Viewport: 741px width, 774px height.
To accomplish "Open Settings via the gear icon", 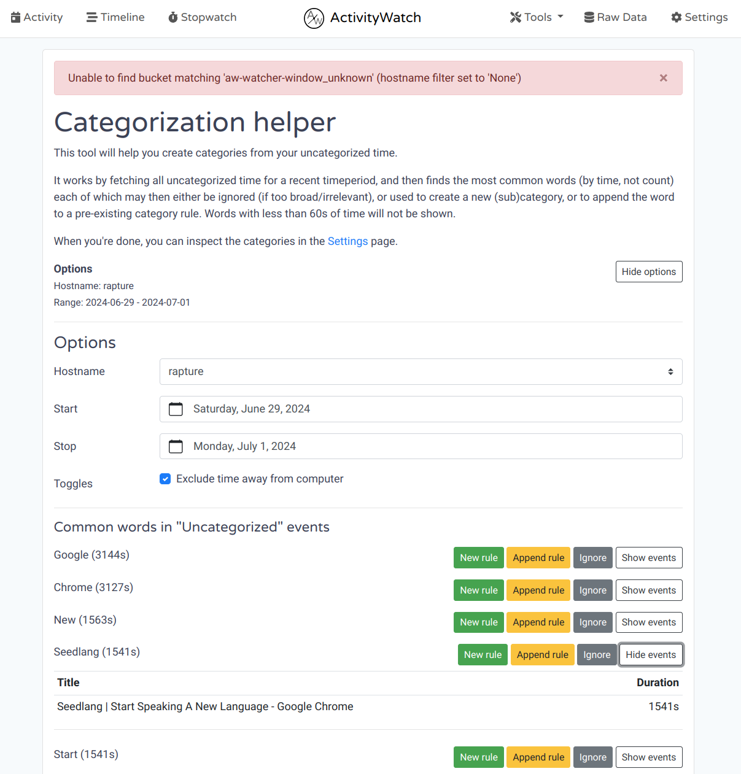I will point(677,17).
